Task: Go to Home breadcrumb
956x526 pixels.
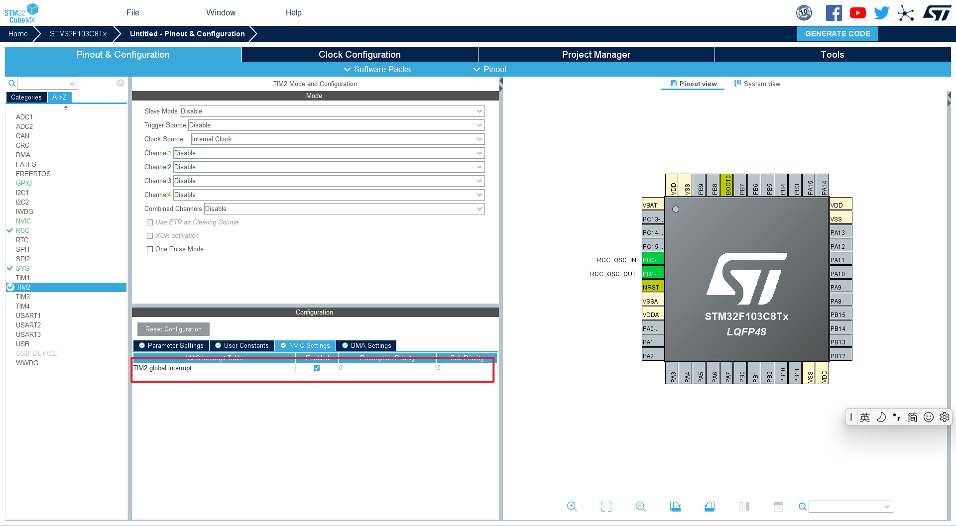Action: 18,34
